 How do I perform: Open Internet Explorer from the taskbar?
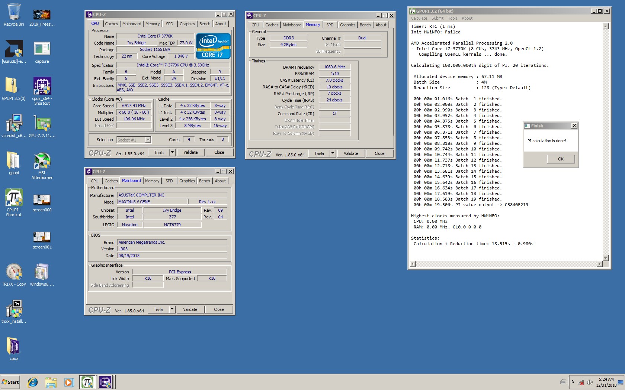(x=33, y=382)
